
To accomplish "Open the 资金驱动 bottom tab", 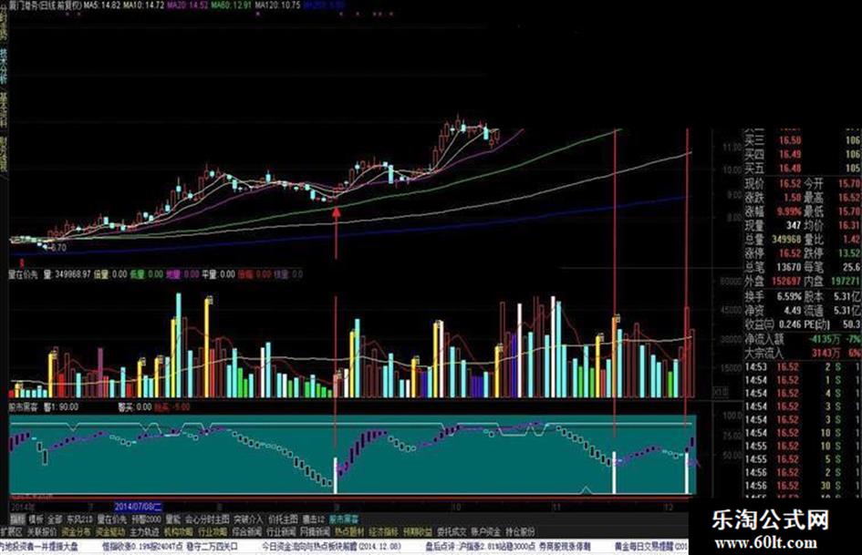I will [110, 532].
